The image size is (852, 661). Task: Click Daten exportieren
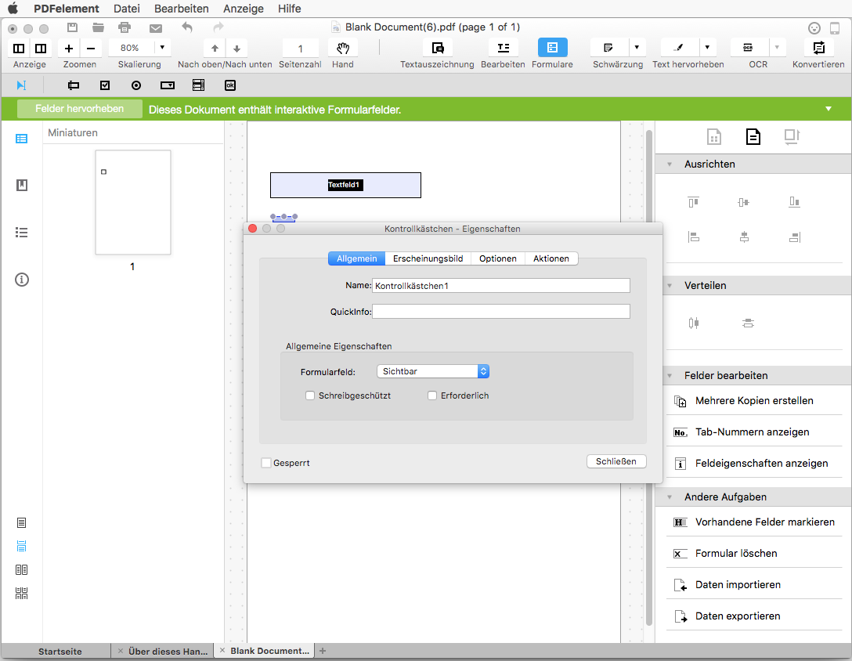pyautogui.click(x=754, y=616)
